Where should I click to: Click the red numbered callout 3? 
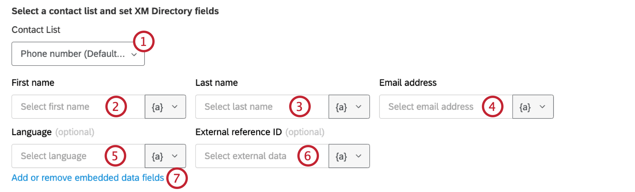tap(300, 107)
